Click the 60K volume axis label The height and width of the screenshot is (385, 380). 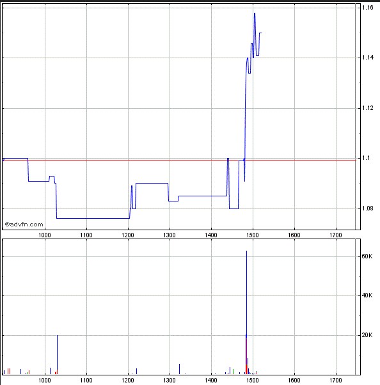click(x=367, y=256)
